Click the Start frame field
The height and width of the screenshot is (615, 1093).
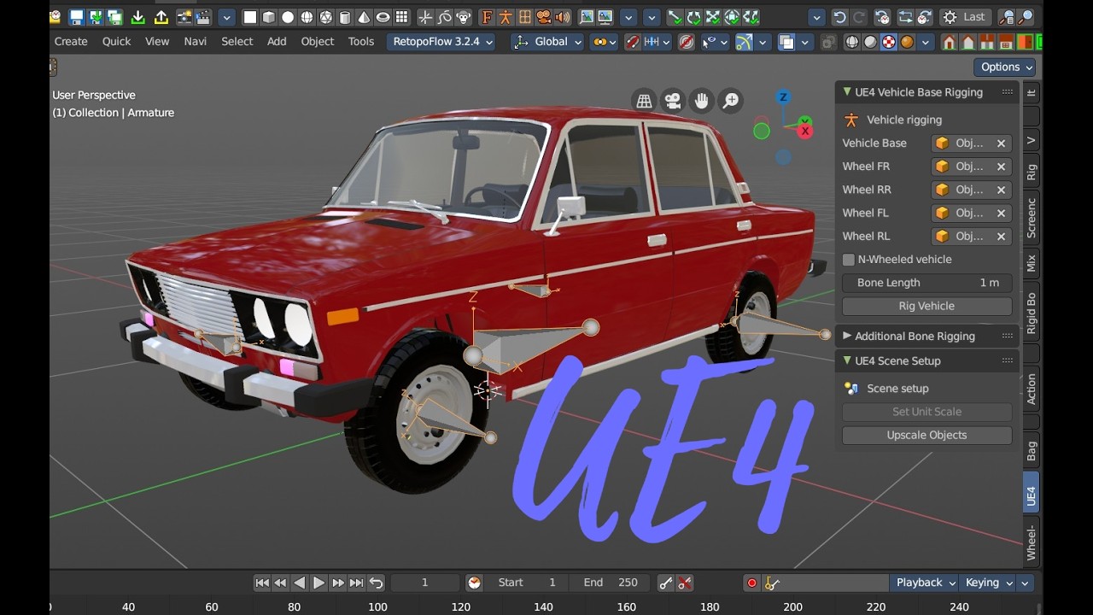[x=527, y=583]
